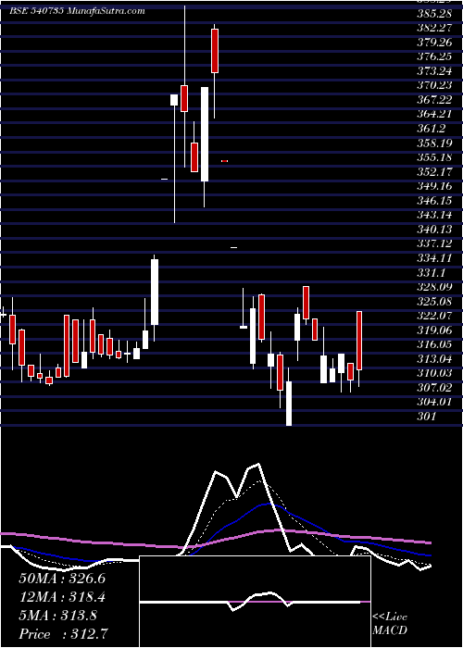
Task: Select the 367.22 price axis label
Action: [x=434, y=100]
